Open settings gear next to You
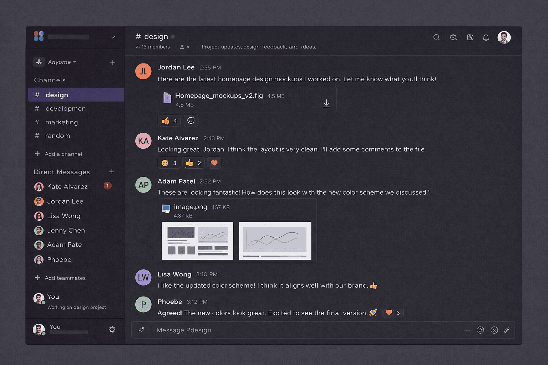The width and height of the screenshot is (548, 365). [112, 329]
